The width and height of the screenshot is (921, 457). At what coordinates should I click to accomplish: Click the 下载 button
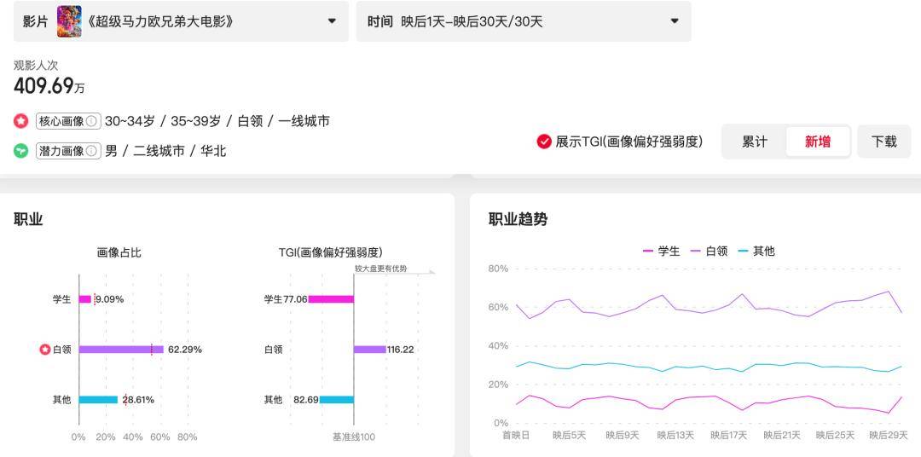tap(884, 142)
